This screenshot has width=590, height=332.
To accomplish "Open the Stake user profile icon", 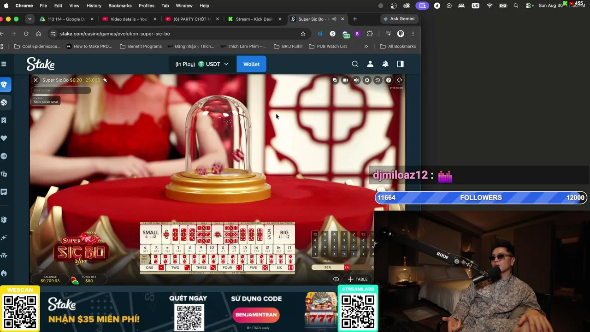I will point(370,64).
